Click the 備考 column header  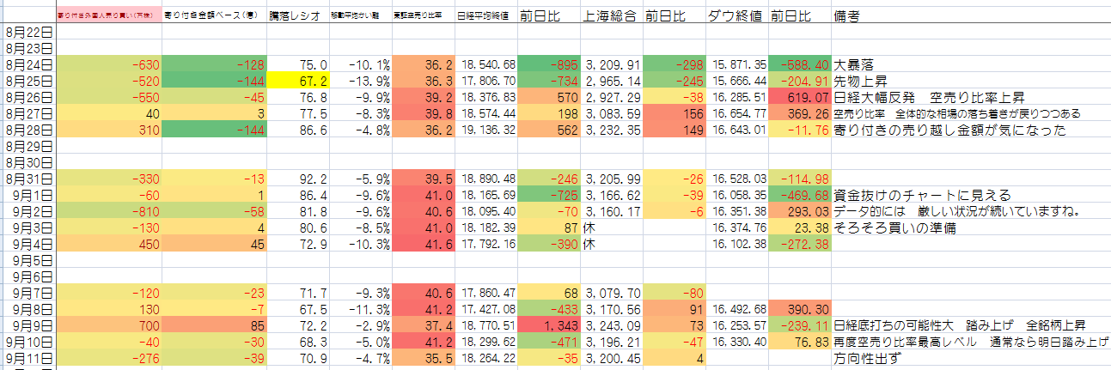click(849, 15)
